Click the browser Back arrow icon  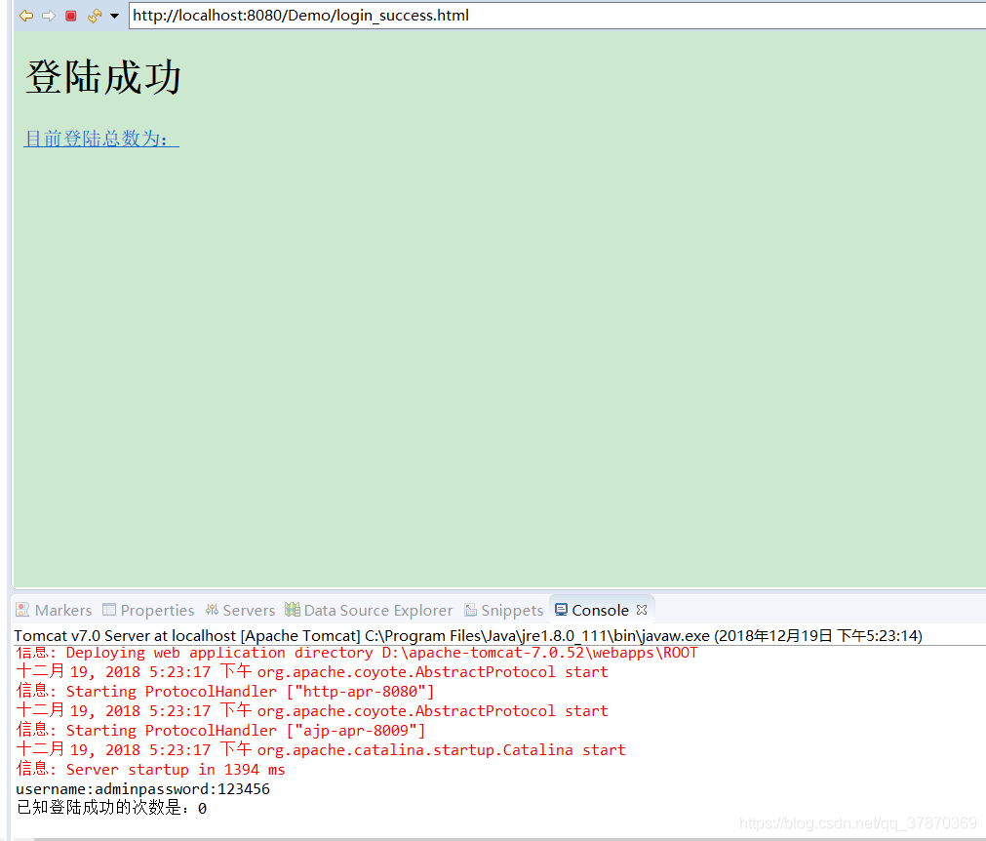[x=26, y=16]
